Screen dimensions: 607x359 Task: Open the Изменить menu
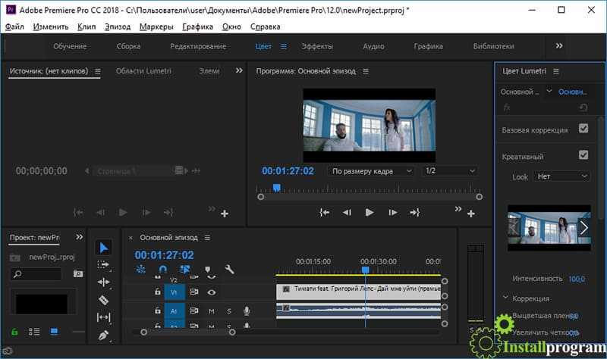pos(51,27)
